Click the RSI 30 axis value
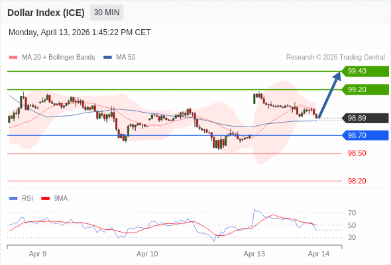The image size is (391, 265). (x=352, y=237)
